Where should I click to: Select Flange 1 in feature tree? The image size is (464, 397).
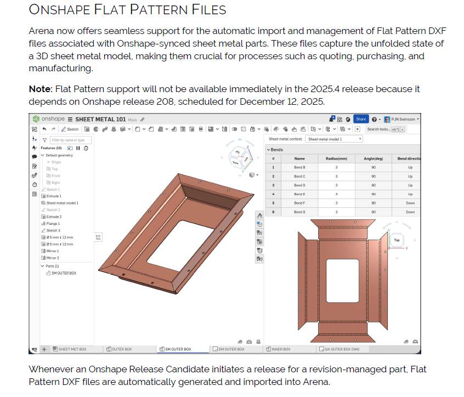(50, 224)
